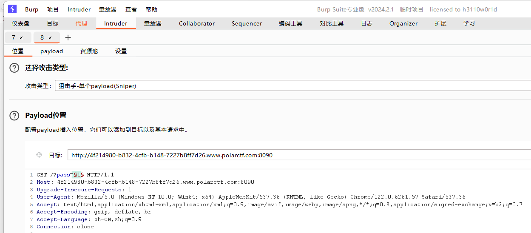Viewport: 531px width, 233px height.
Task: Click the Upgrade-Insecure-Requests header line
Action: (84, 189)
